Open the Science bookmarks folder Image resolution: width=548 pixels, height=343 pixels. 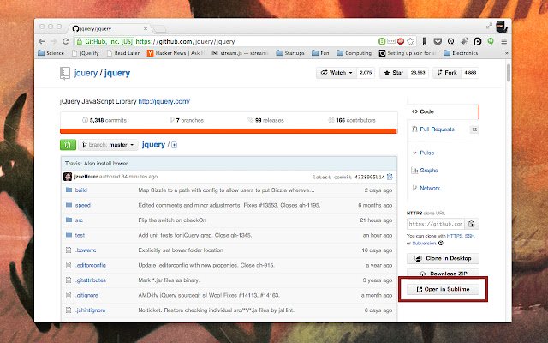point(51,53)
